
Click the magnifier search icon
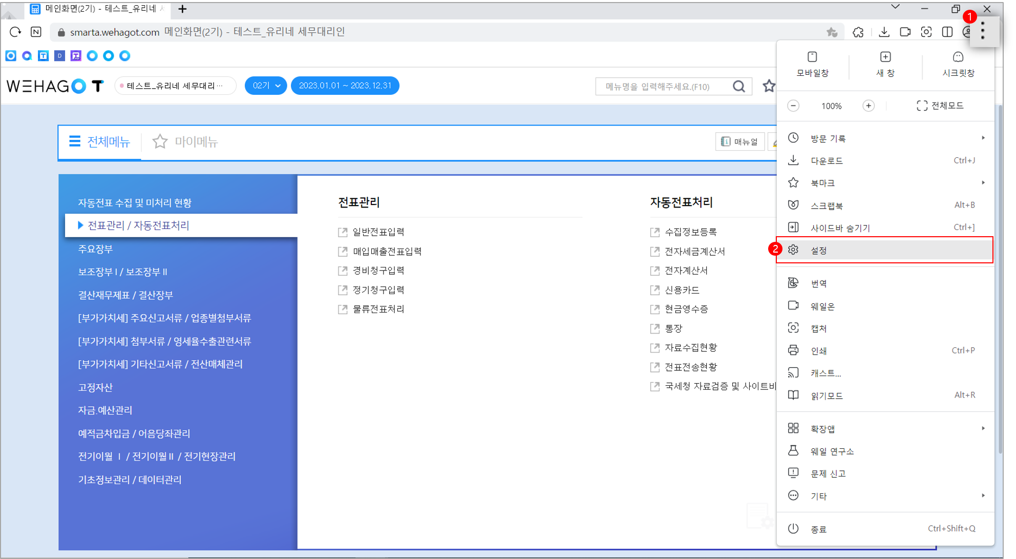point(738,86)
